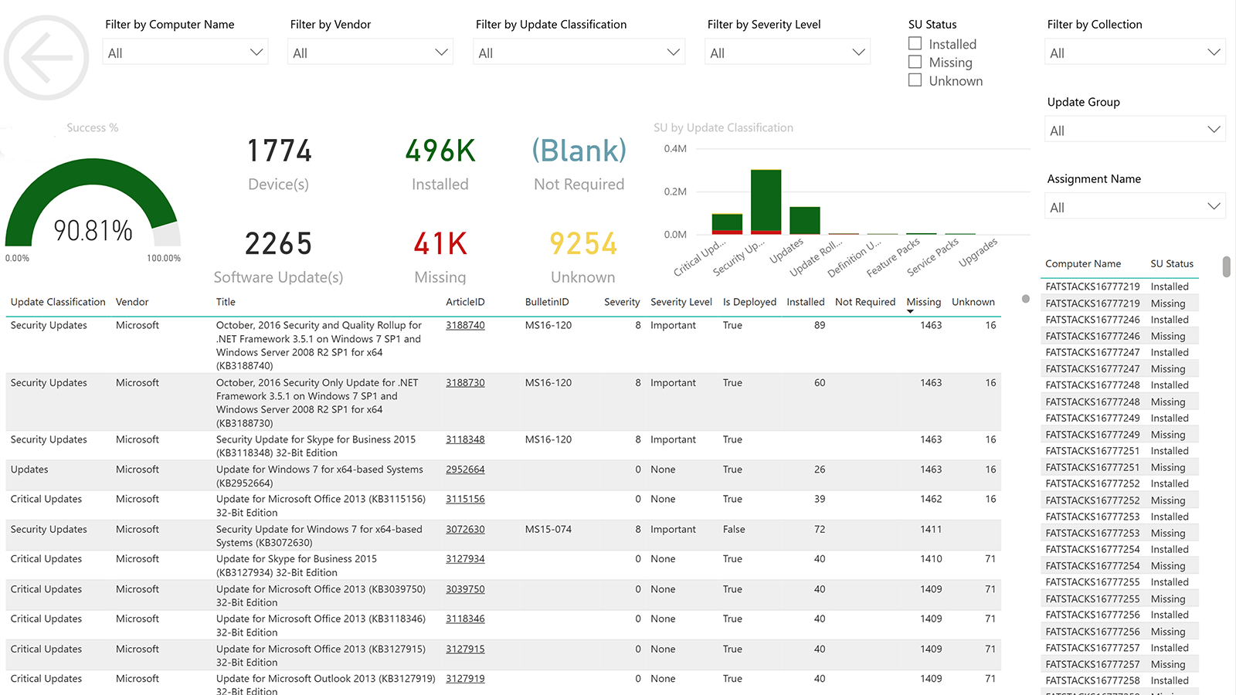
Task: Select FATSTACKS16777246 Missing row
Action: point(1120,336)
